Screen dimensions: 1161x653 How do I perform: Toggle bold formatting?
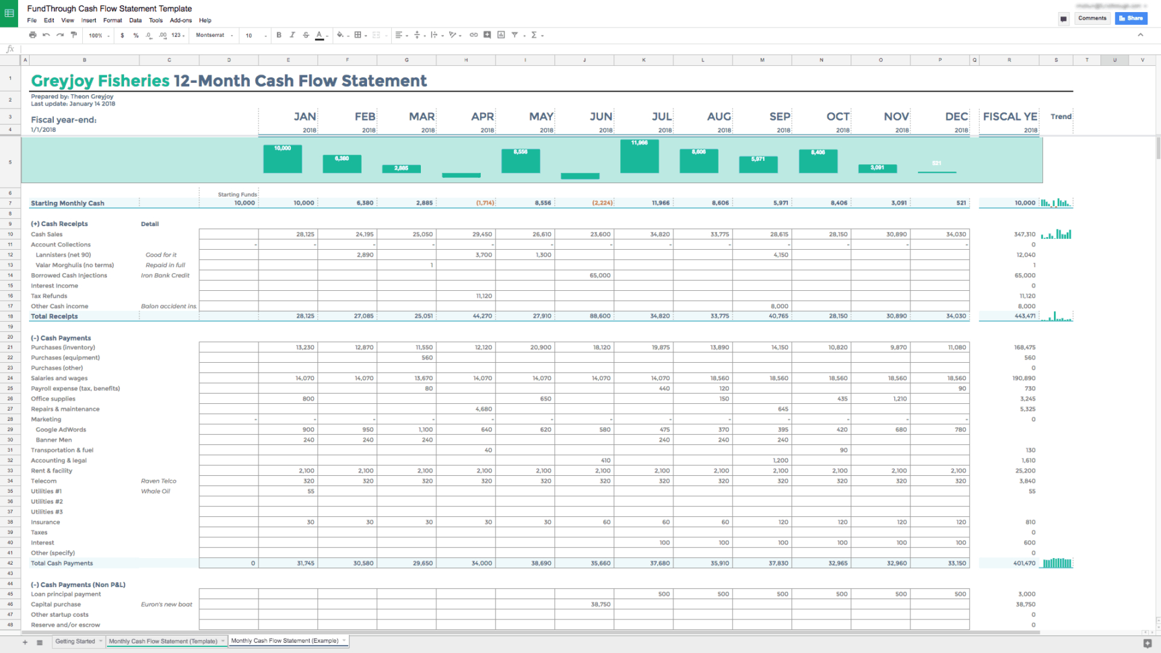[279, 35]
